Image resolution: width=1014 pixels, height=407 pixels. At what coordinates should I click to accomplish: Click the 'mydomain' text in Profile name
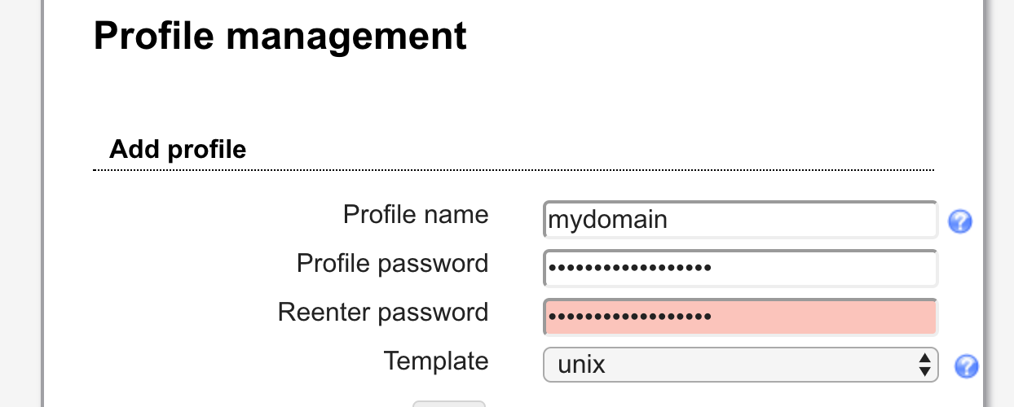point(608,220)
